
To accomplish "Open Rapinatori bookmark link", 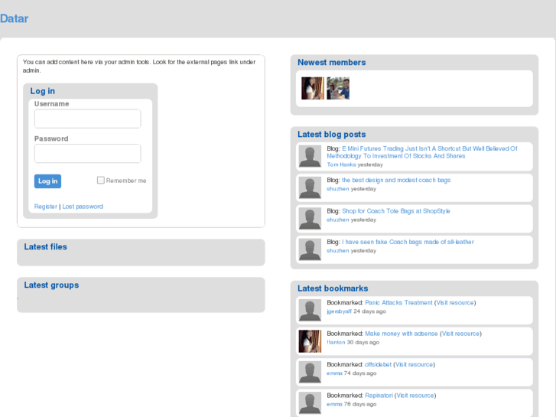I will pyautogui.click(x=379, y=395).
